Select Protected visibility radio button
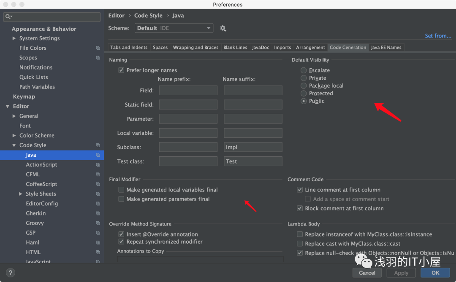The height and width of the screenshot is (282, 456). pyautogui.click(x=304, y=93)
